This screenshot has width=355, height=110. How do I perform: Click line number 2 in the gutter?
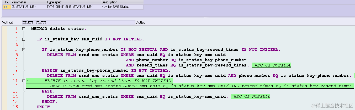tap(16, 34)
